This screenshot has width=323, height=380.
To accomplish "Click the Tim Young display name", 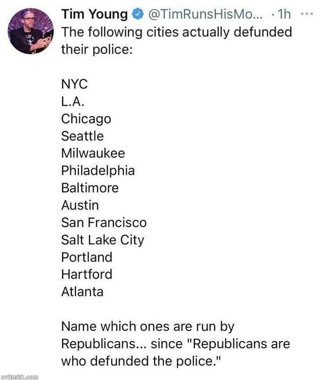I will (x=94, y=15).
